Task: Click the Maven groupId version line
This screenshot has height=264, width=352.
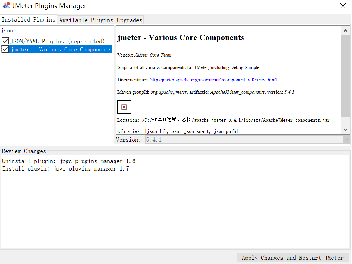Action: pyautogui.click(x=206, y=92)
